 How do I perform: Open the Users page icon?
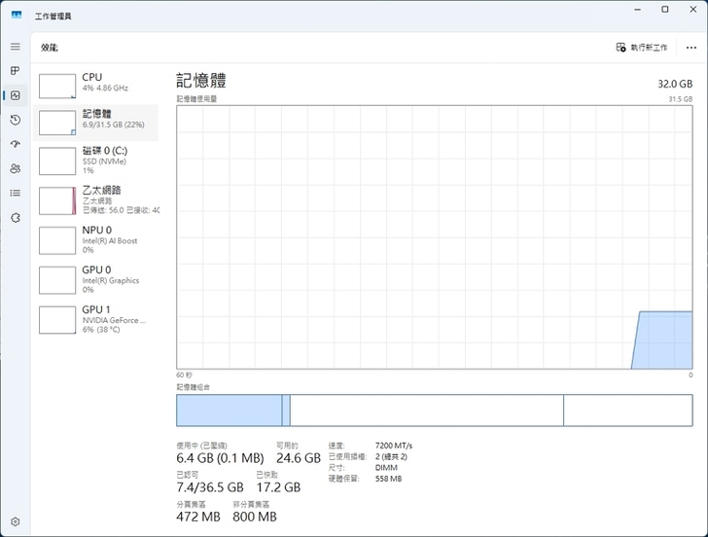[15, 168]
